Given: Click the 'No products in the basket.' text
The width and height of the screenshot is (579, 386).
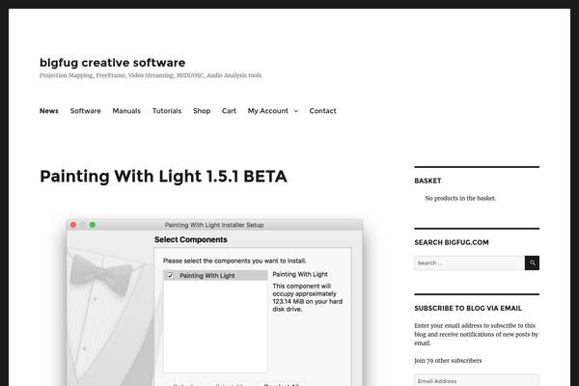Looking at the screenshot, I should (460, 199).
